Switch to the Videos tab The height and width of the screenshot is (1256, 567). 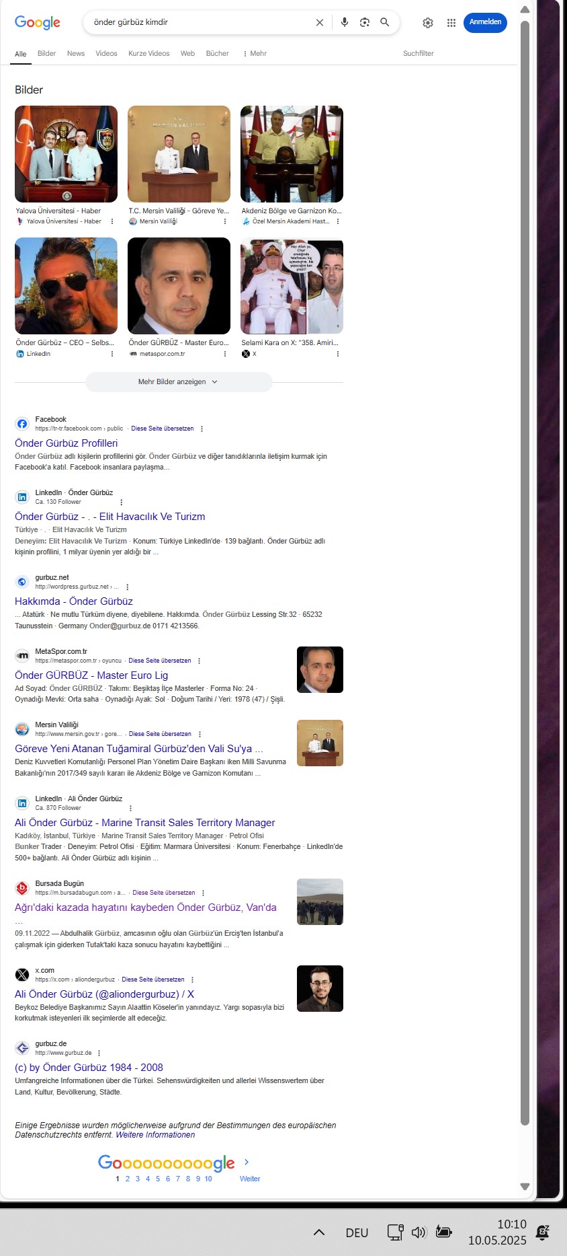(106, 53)
